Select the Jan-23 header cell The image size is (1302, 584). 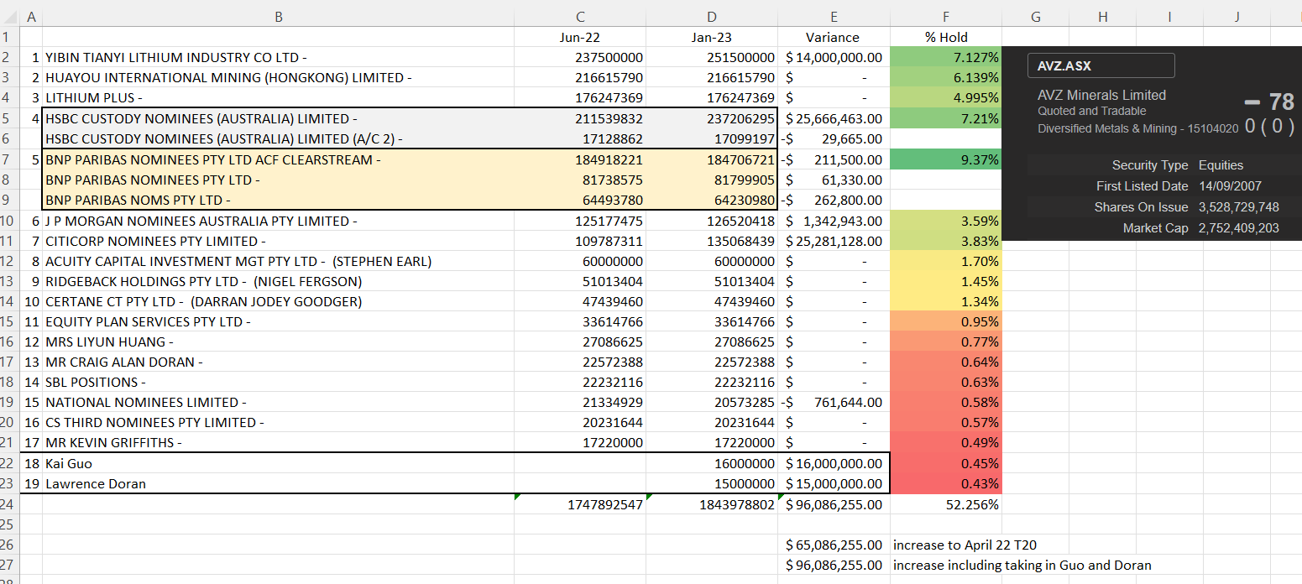711,37
